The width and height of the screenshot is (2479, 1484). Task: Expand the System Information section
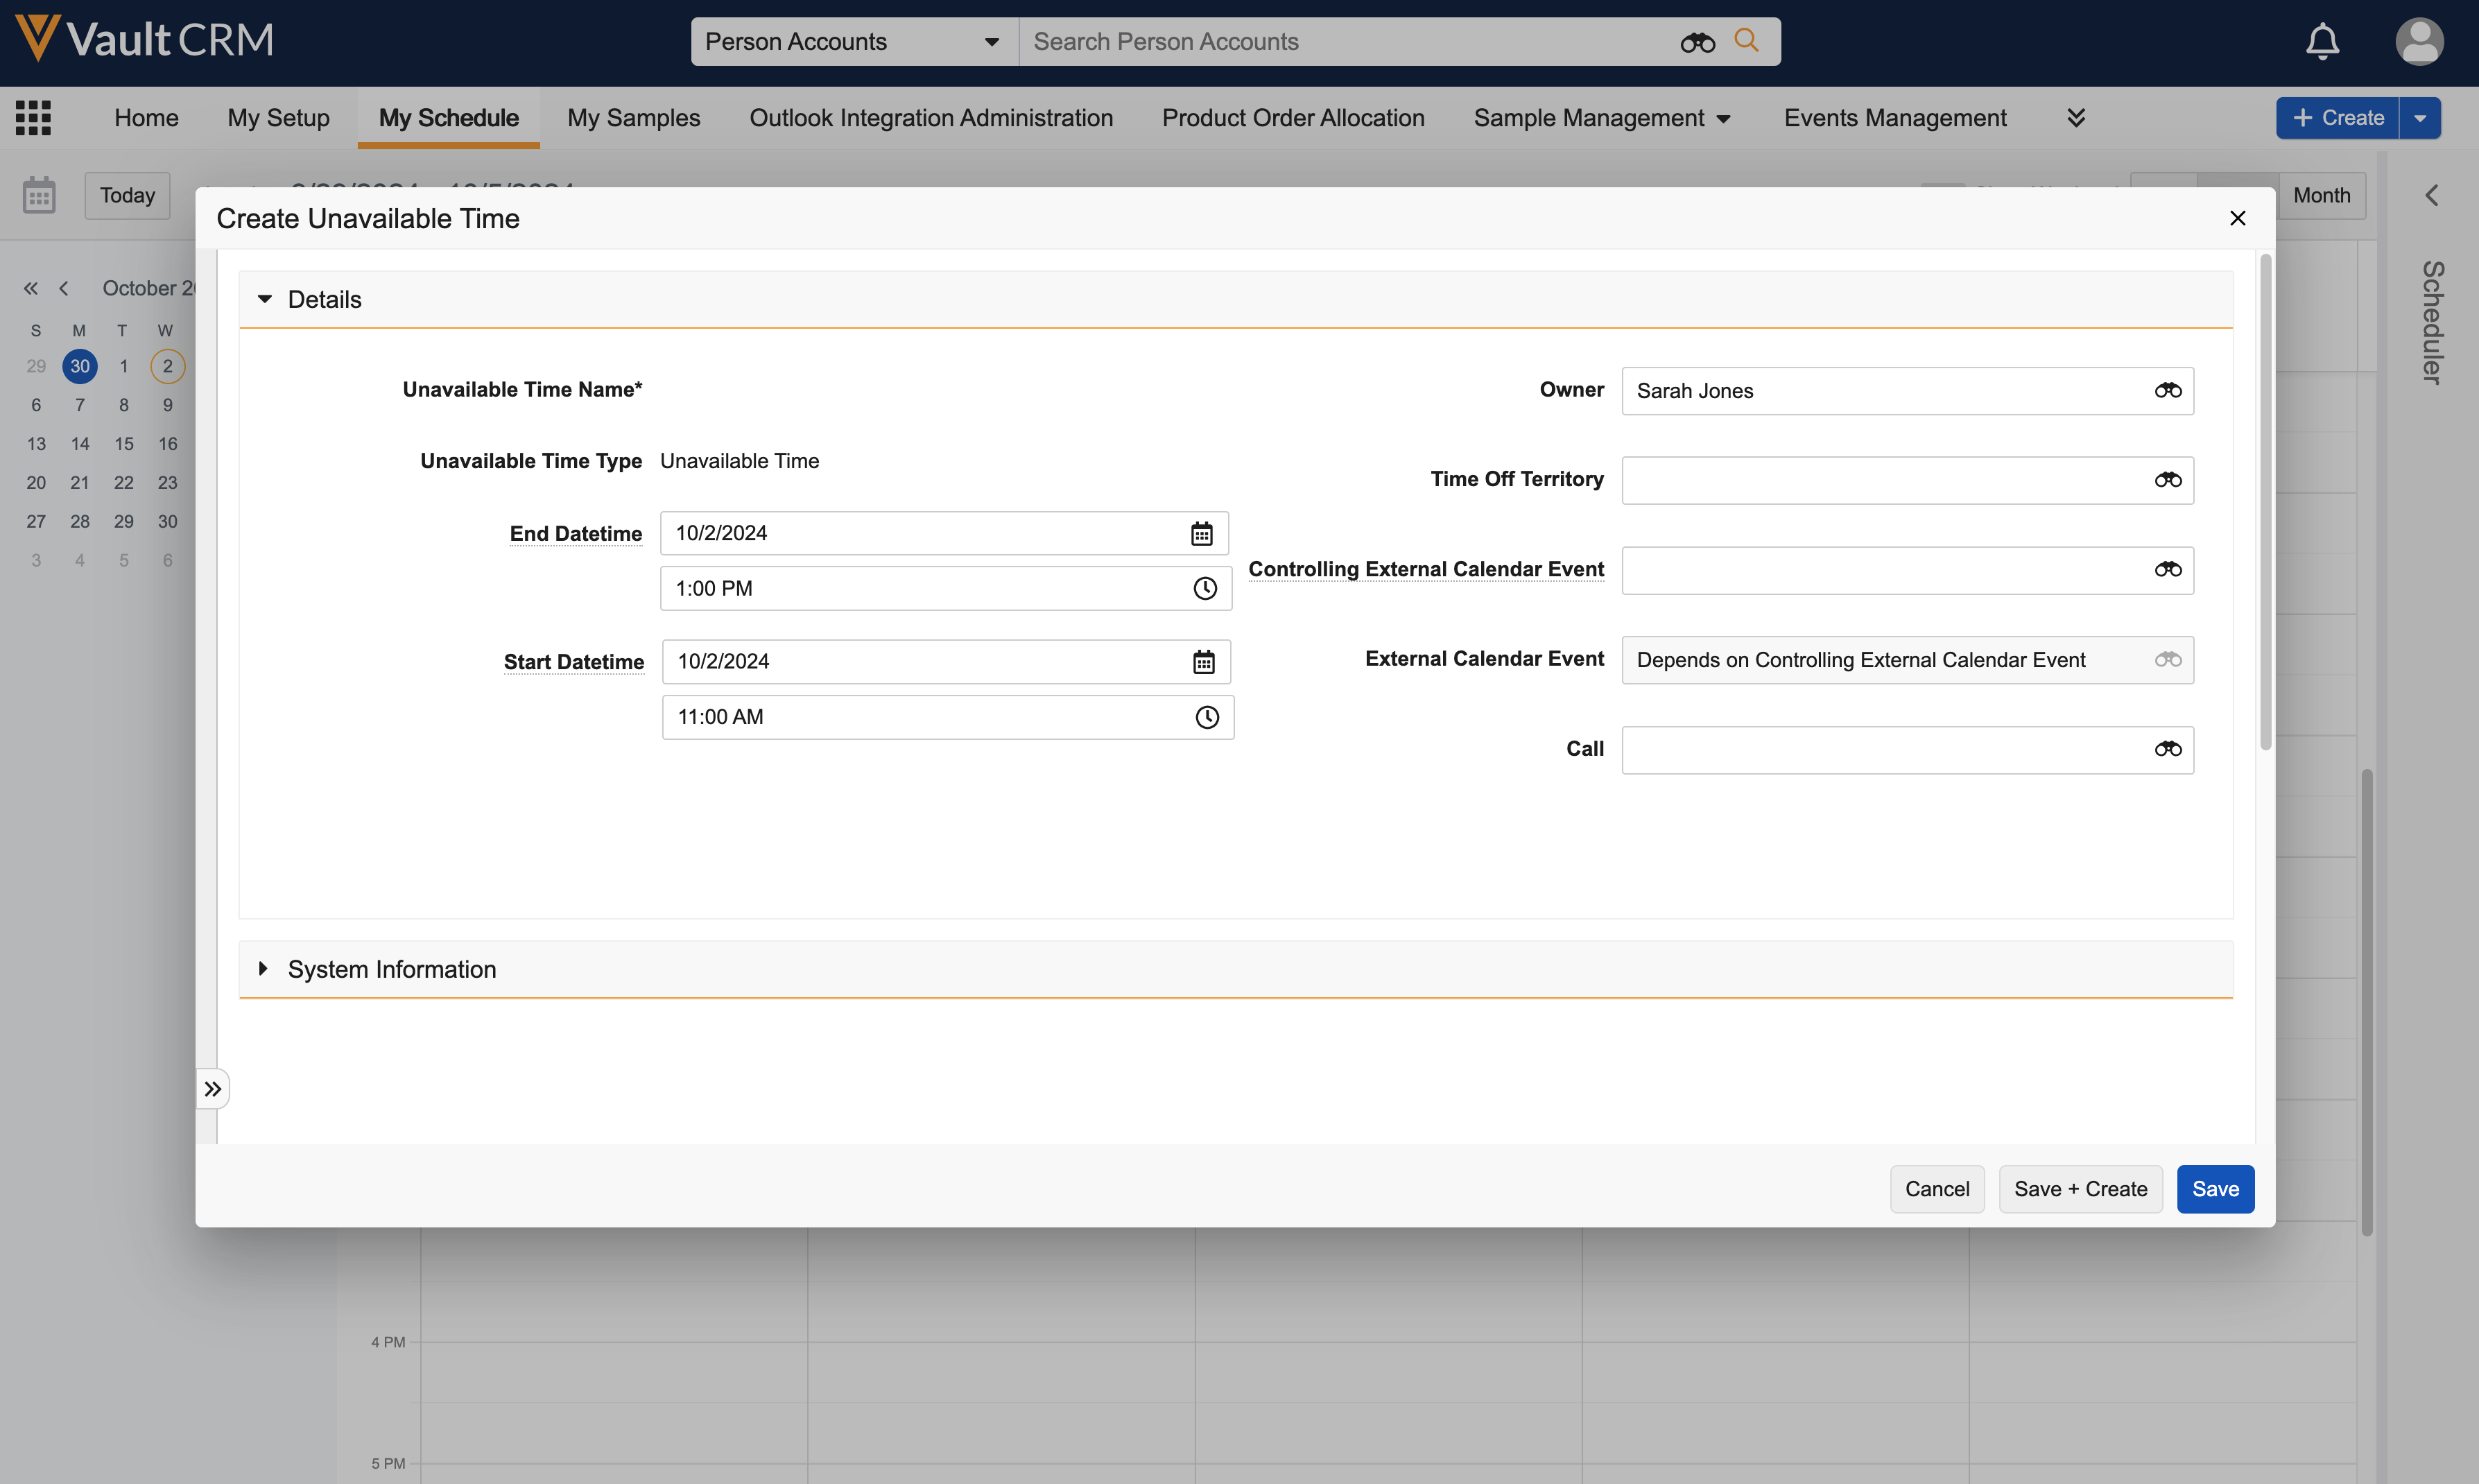coord(264,968)
